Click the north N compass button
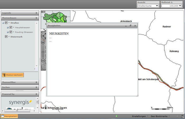This screenshot has height=119, width=185. [x=45, y=64]
